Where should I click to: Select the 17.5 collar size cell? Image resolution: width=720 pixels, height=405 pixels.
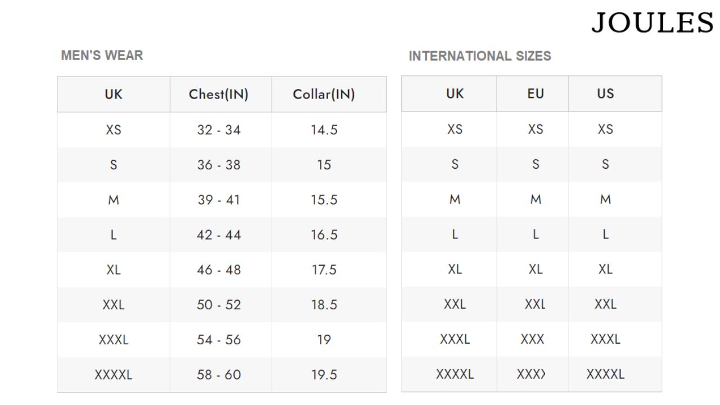click(x=324, y=270)
